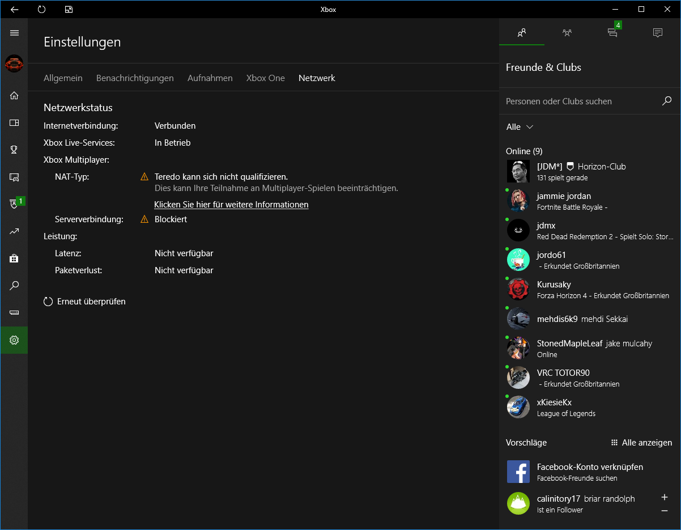This screenshot has width=681, height=530.
Task: Click the Online (9) heading
Action: (524, 151)
